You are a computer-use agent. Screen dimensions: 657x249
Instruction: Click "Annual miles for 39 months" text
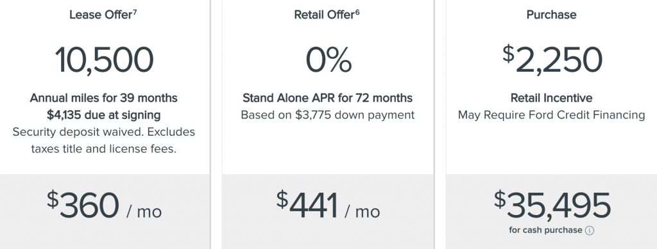[103, 98]
